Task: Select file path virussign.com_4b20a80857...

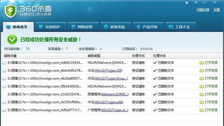Action: click(x=45, y=78)
